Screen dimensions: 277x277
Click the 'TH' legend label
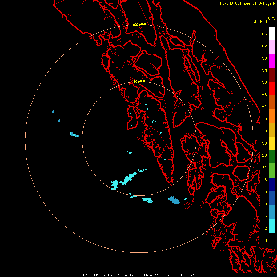tap(264, 240)
